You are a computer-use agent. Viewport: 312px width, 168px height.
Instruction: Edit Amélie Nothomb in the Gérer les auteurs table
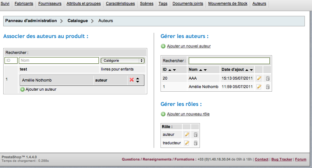point(259,86)
